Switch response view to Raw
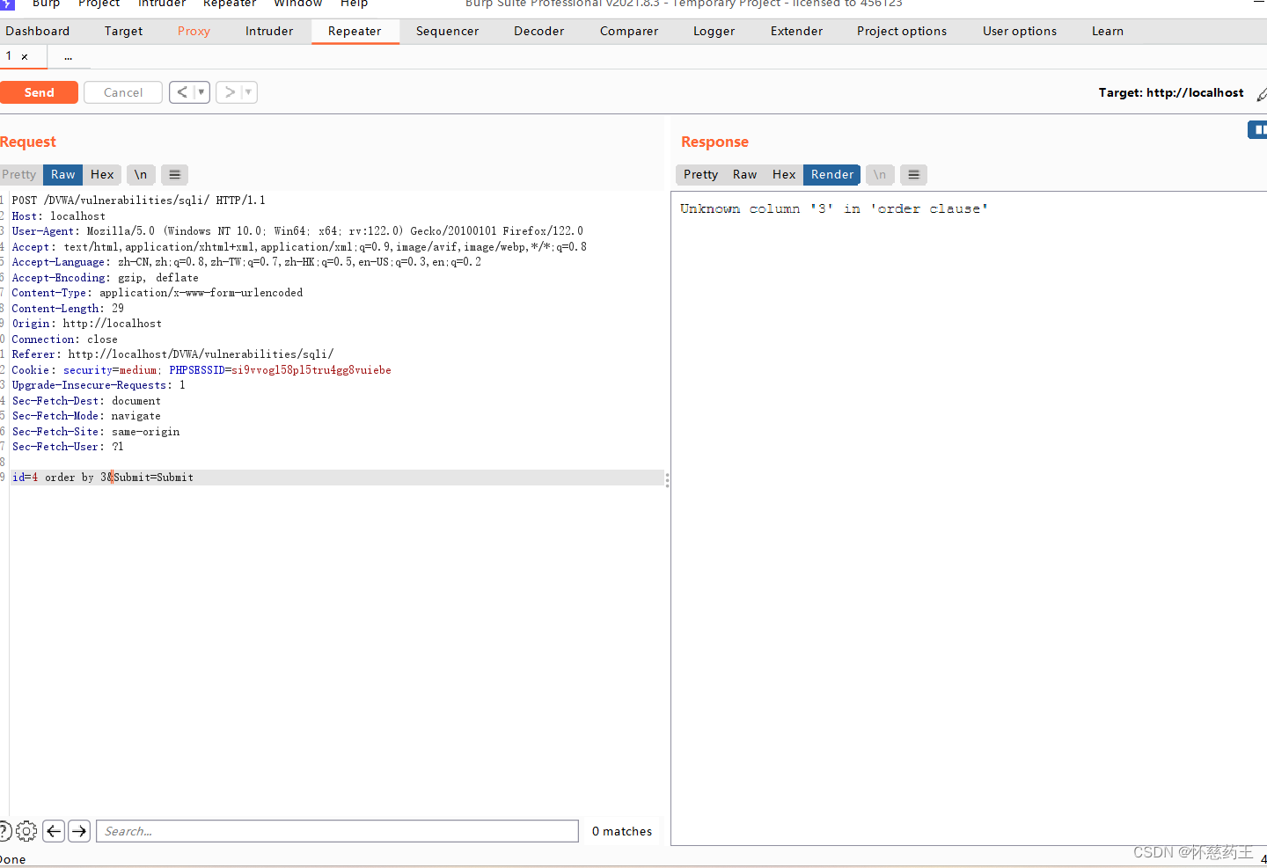This screenshot has height=868, width=1267. pyautogui.click(x=744, y=174)
